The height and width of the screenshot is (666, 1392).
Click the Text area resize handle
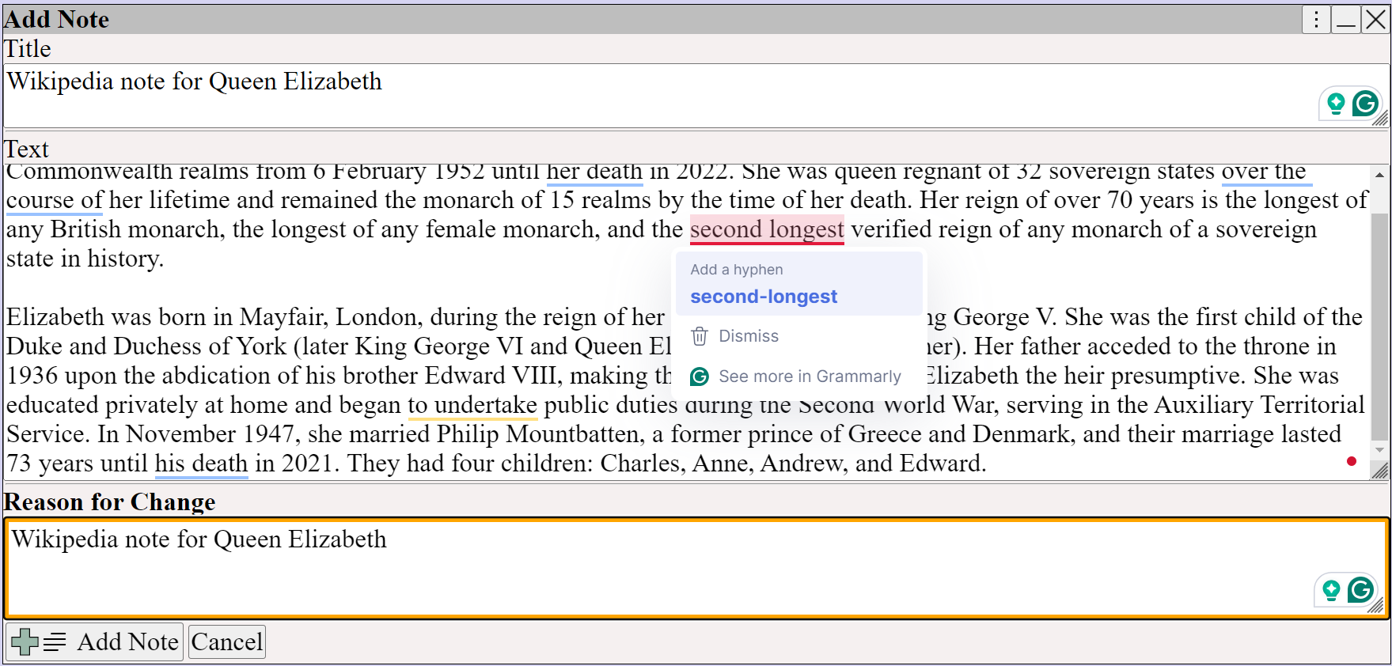click(1379, 471)
